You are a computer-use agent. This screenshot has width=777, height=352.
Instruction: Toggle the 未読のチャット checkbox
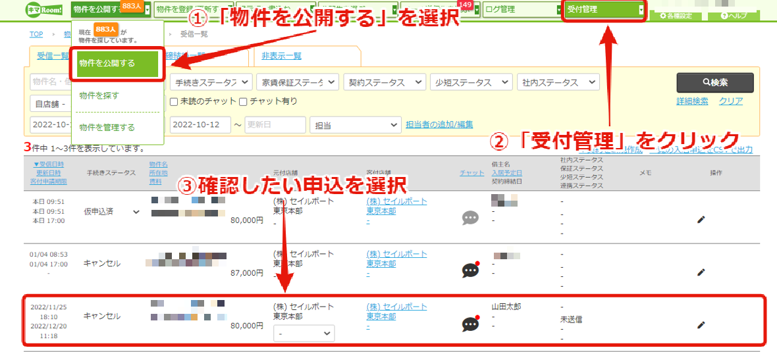[173, 101]
